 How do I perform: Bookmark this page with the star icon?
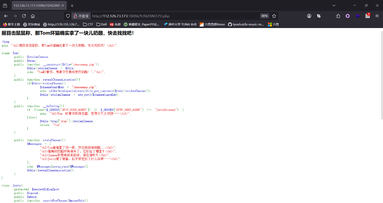pyautogui.click(x=274, y=16)
